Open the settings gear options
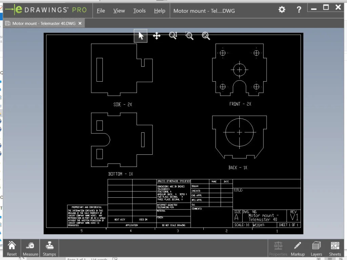The width and height of the screenshot is (347, 260). [x=282, y=9]
